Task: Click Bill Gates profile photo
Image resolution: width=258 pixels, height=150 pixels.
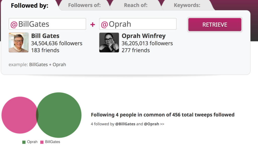Action: (19, 43)
